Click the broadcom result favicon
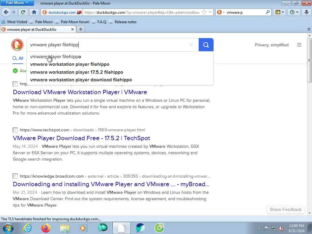Viewport: 312px width, 234px height. 15,176
